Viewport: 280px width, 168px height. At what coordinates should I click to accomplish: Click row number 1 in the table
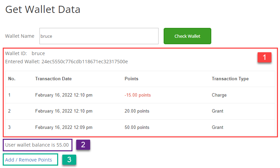[x=9, y=95]
